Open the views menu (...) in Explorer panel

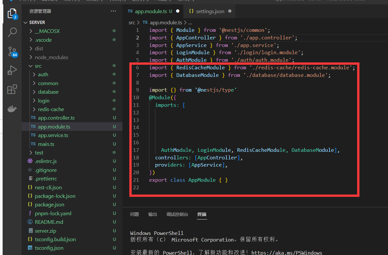(113, 11)
